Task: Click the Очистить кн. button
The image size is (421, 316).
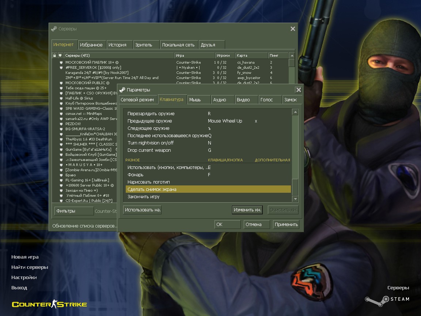Action: coord(283,210)
